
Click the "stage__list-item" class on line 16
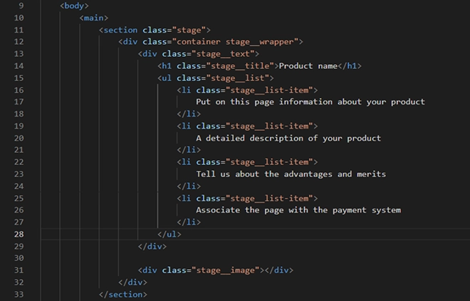[x=269, y=90]
